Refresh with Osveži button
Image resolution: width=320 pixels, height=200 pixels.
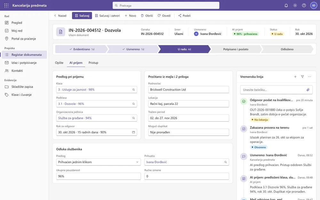[x=164, y=15]
